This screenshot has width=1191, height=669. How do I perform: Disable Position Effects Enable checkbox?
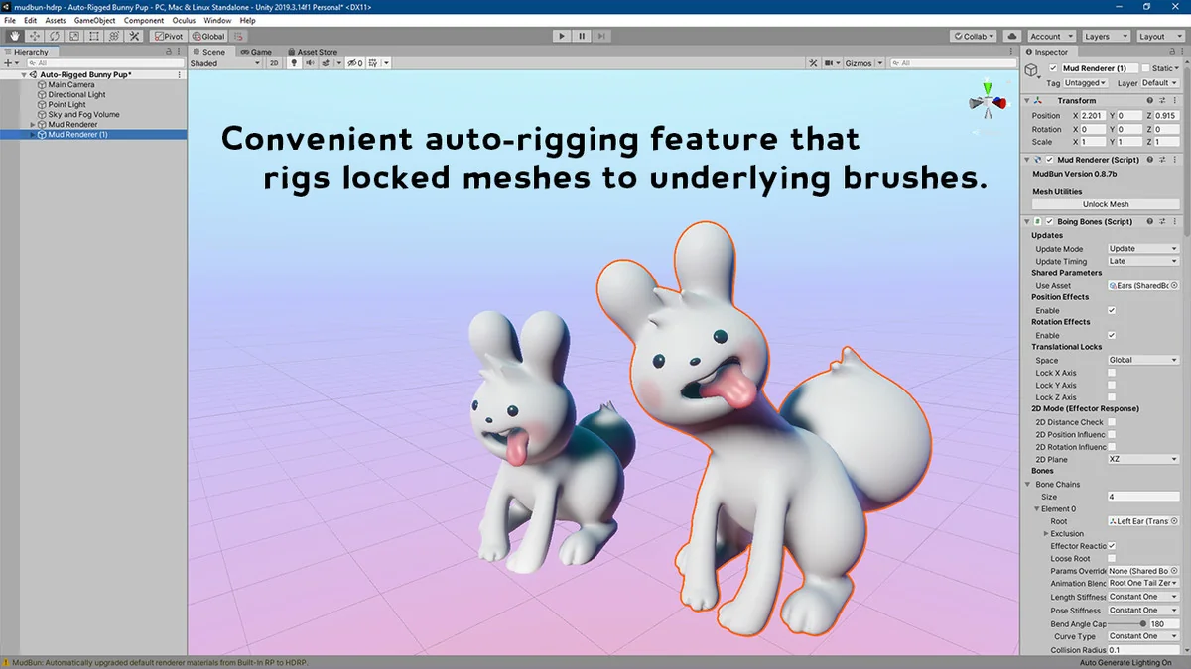(x=1112, y=310)
